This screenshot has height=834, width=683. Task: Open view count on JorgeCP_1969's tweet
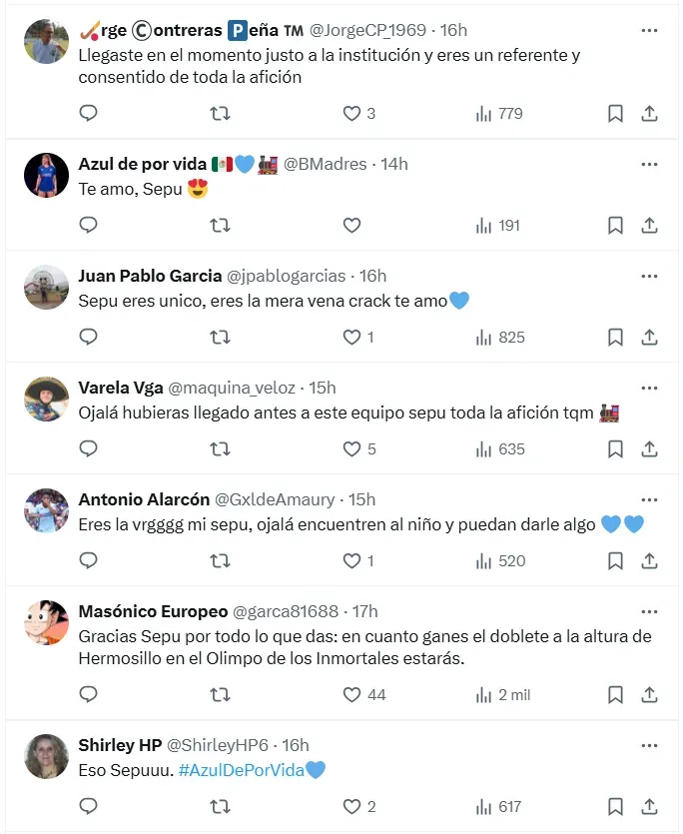[499, 113]
